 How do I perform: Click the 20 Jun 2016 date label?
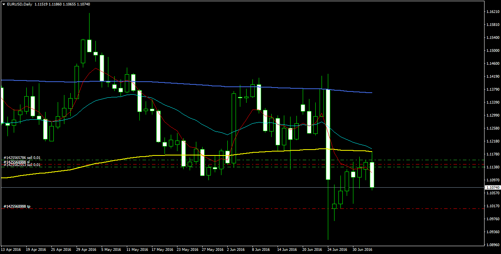(x=313, y=250)
